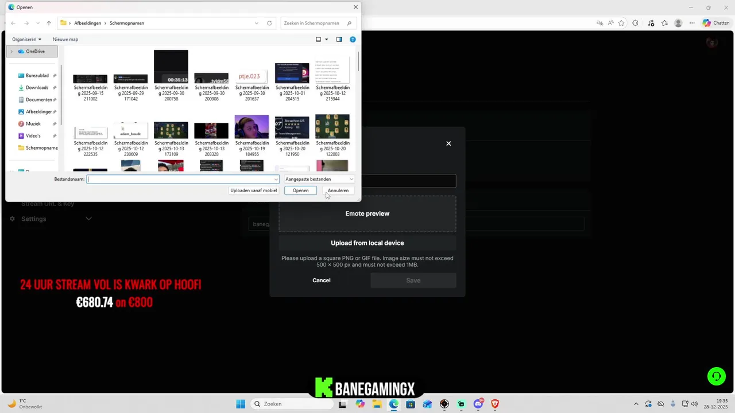Show hidden system tray icons
735x413 pixels.
(636, 404)
